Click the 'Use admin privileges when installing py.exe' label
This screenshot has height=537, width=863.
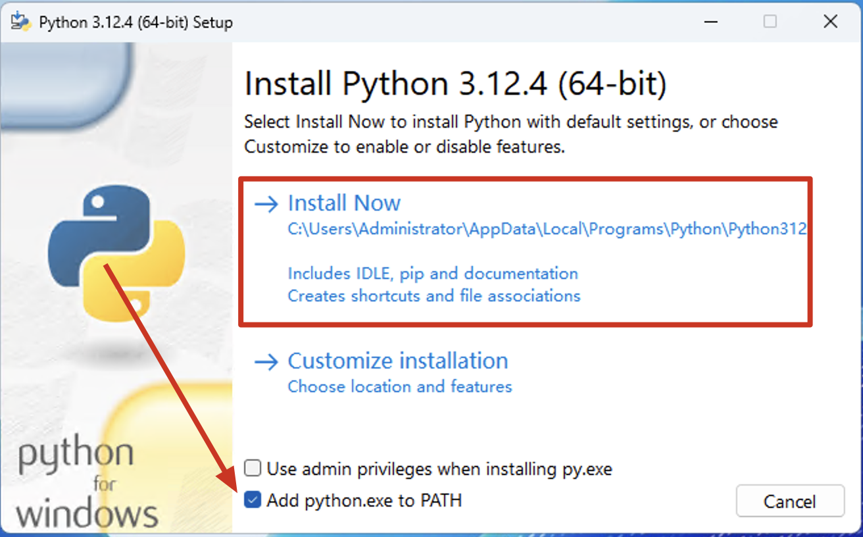[439, 469]
